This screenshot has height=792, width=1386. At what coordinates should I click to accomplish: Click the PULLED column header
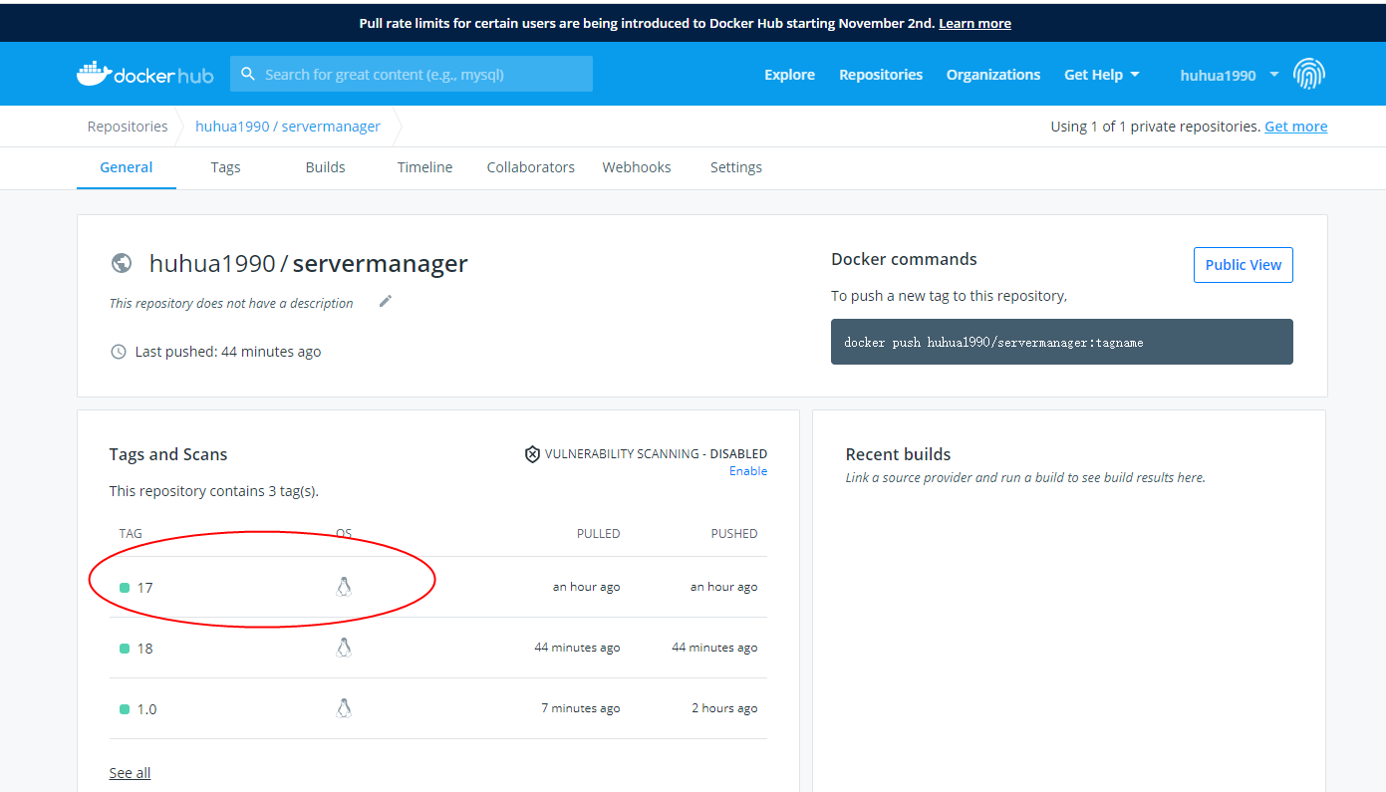pos(599,534)
